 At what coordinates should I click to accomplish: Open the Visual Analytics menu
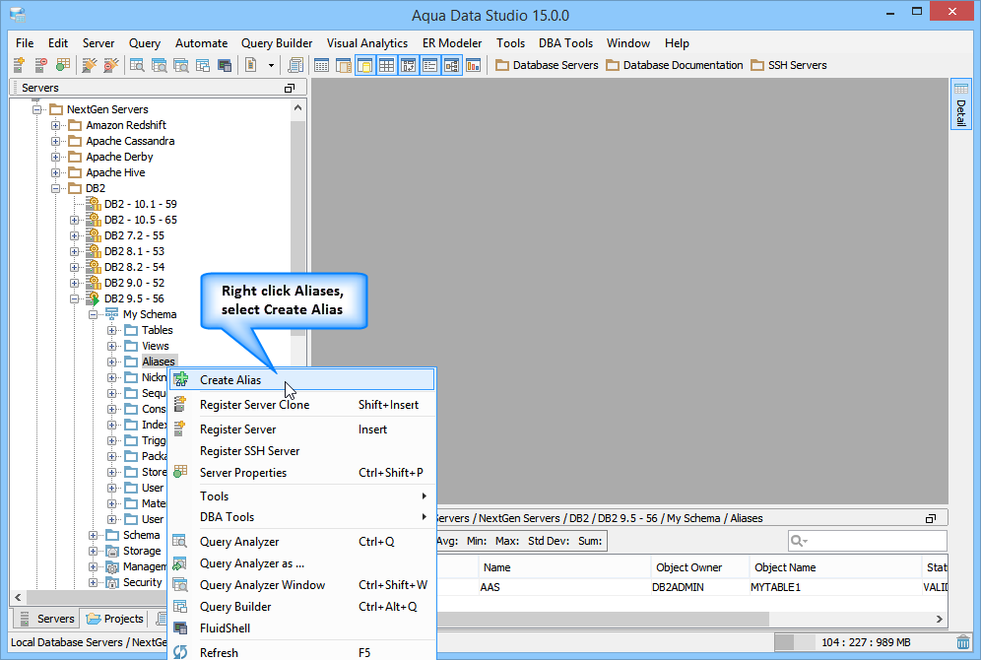click(x=367, y=43)
